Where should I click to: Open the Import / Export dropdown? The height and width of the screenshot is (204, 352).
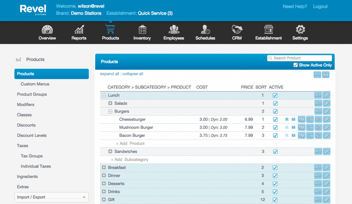(51, 197)
